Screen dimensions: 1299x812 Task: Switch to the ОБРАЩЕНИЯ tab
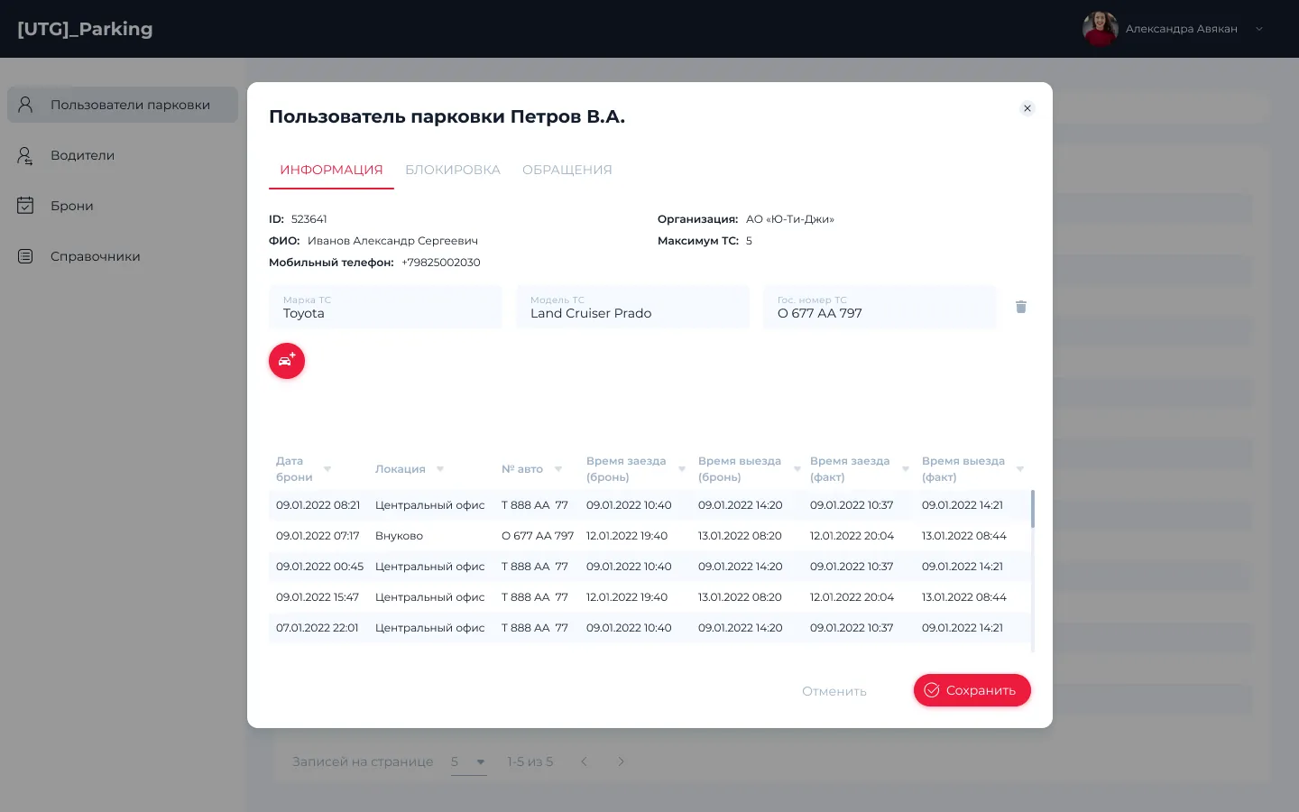pos(567,170)
